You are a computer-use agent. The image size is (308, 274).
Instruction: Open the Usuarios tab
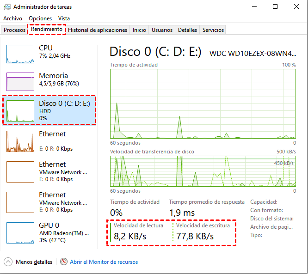[x=162, y=30]
